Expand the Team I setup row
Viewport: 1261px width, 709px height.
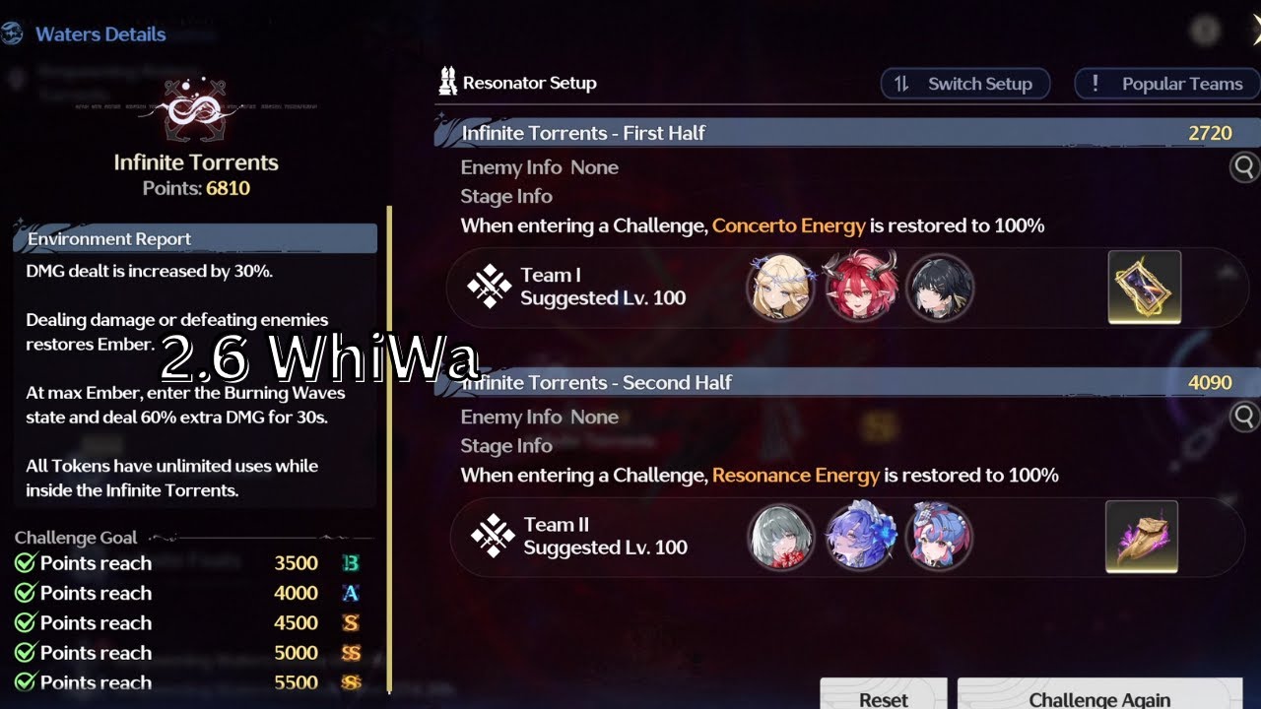[x=847, y=287]
